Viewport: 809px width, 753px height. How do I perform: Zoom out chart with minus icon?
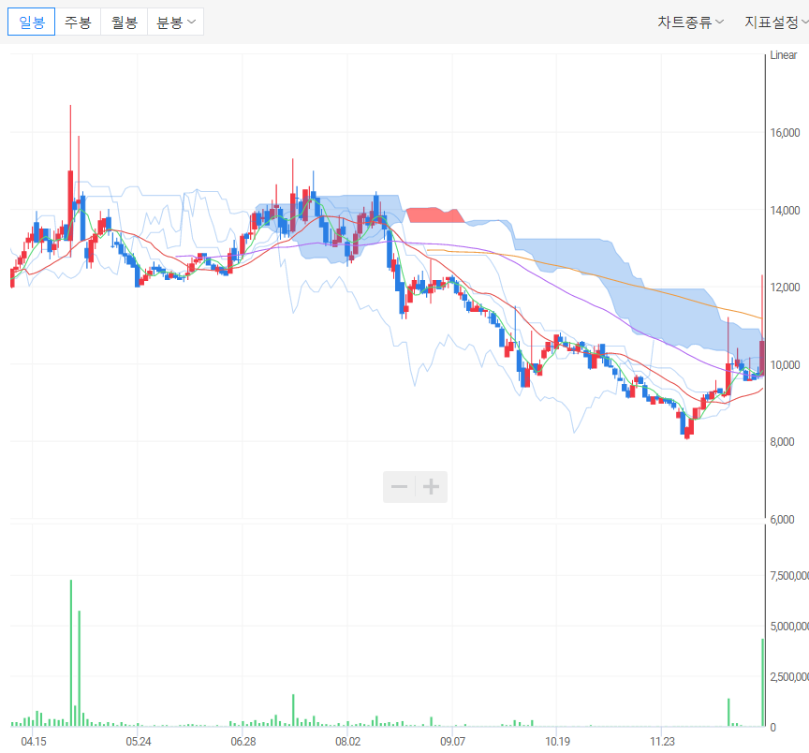[399, 487]
